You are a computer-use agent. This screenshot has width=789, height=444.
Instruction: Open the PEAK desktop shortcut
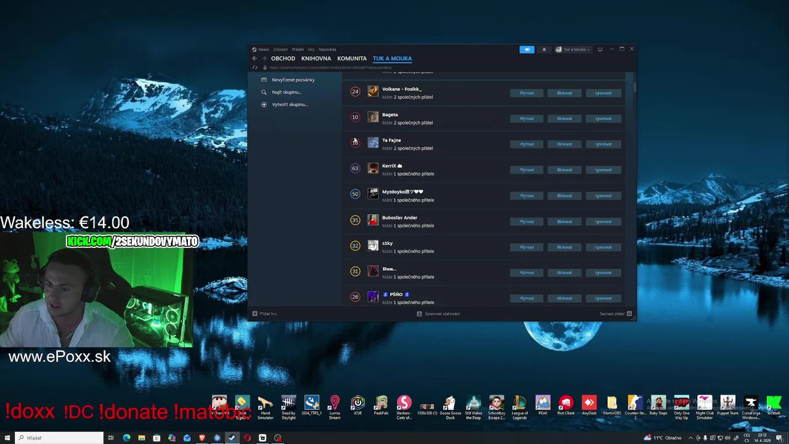coord(543,406)
